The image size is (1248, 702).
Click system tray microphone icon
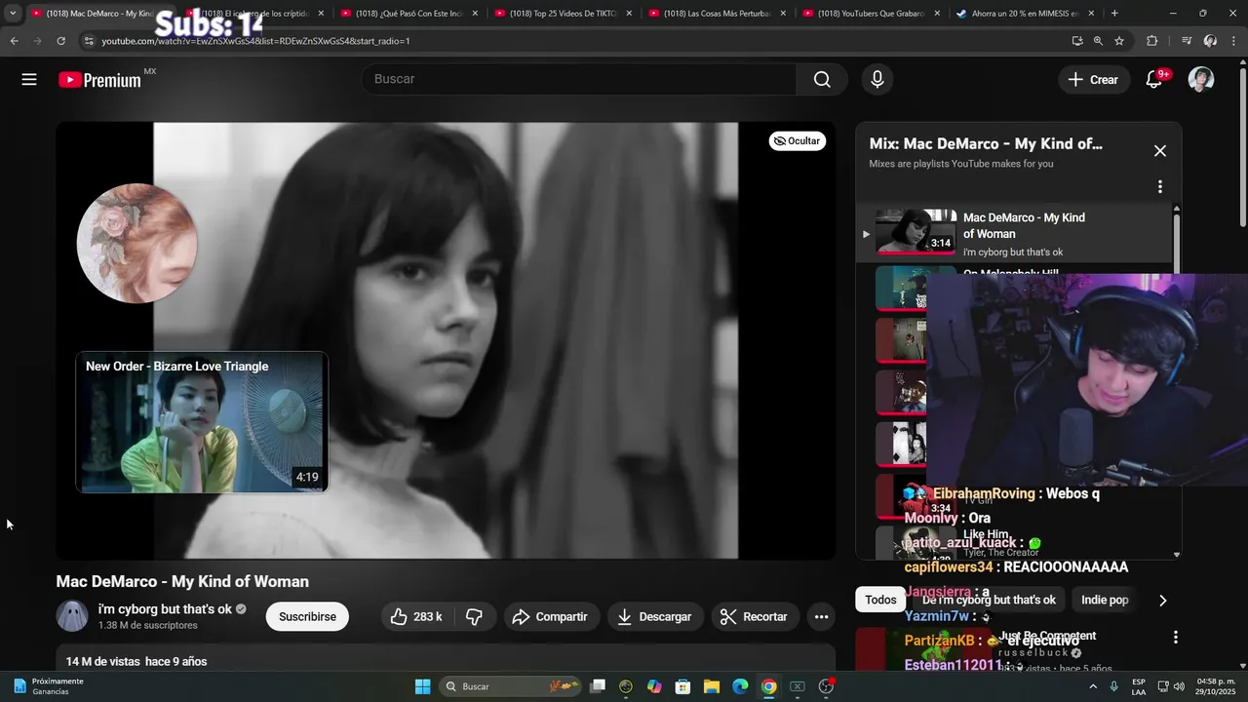1113,686
